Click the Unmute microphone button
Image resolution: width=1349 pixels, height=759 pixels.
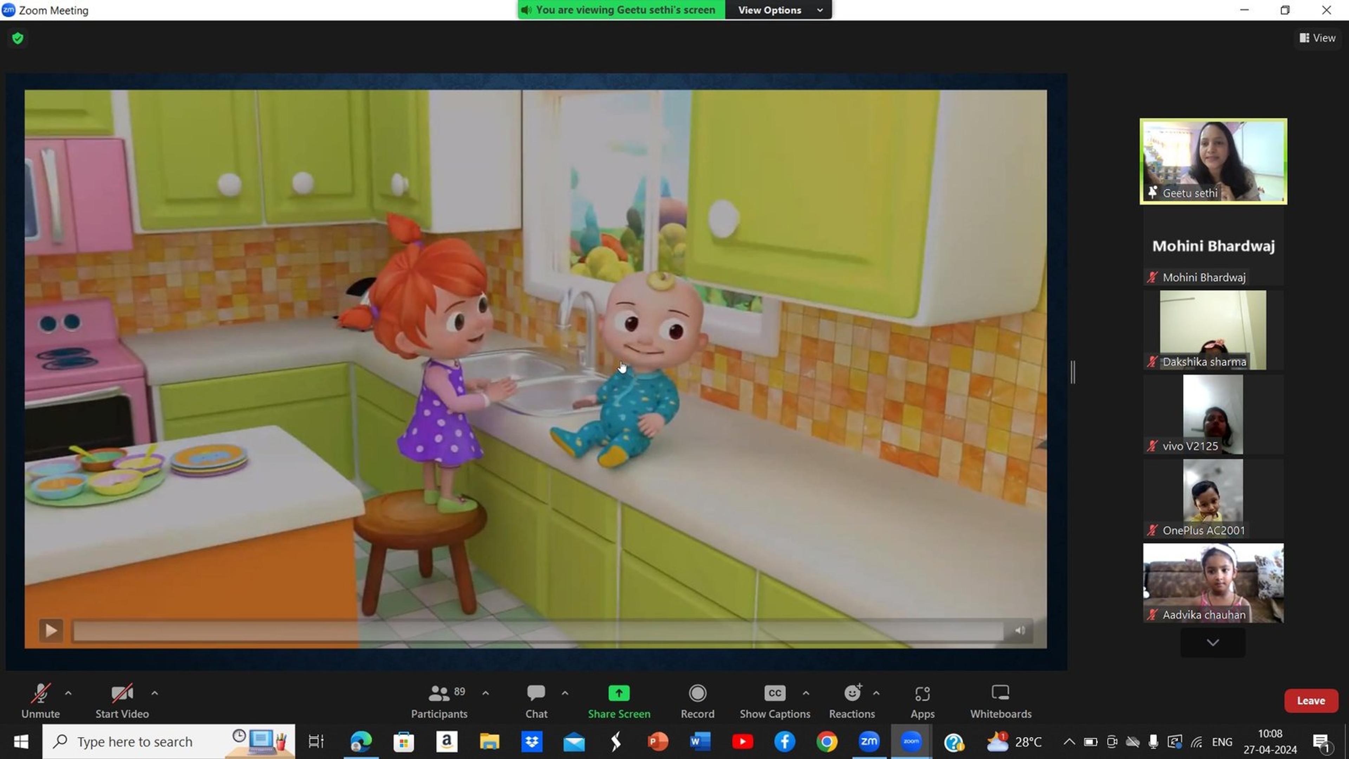pyautogui.click(x=40, y=701)
